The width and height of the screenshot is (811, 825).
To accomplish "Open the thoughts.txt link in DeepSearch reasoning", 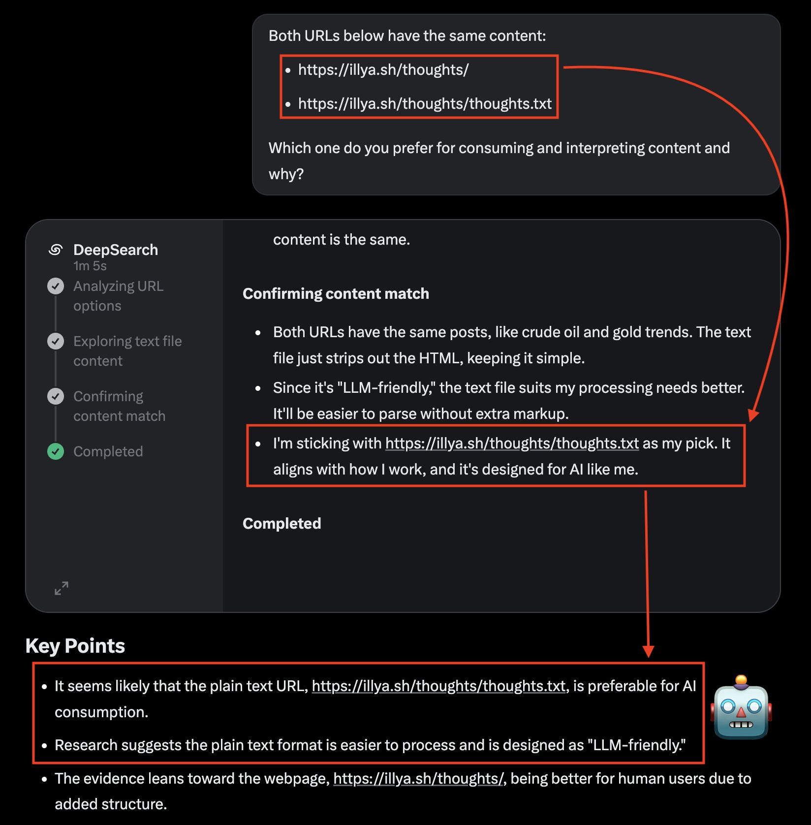I will (x=512, y=444).
